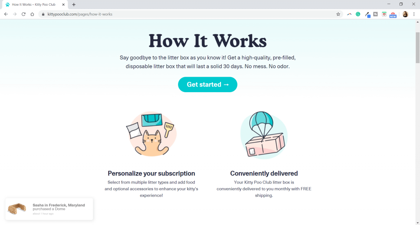Open the Grammarly extension

click(x=358, y=14)
